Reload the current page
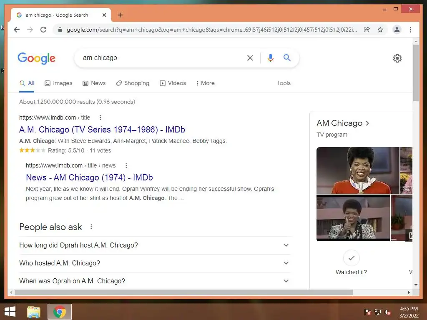 [43, 30]
